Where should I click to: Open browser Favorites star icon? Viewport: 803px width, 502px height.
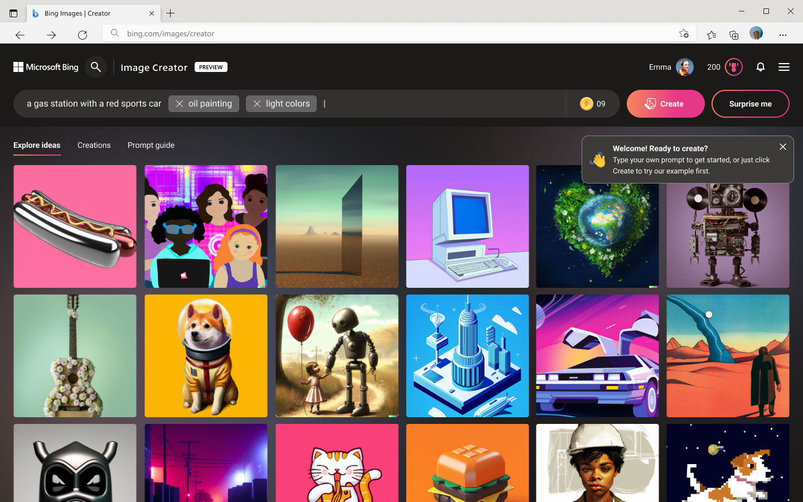[x=711, y=35]
